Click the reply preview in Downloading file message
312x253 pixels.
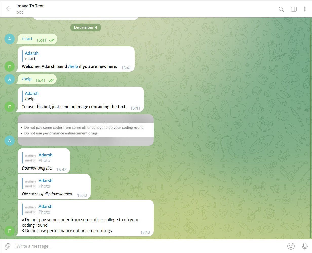tap(44, 158)
